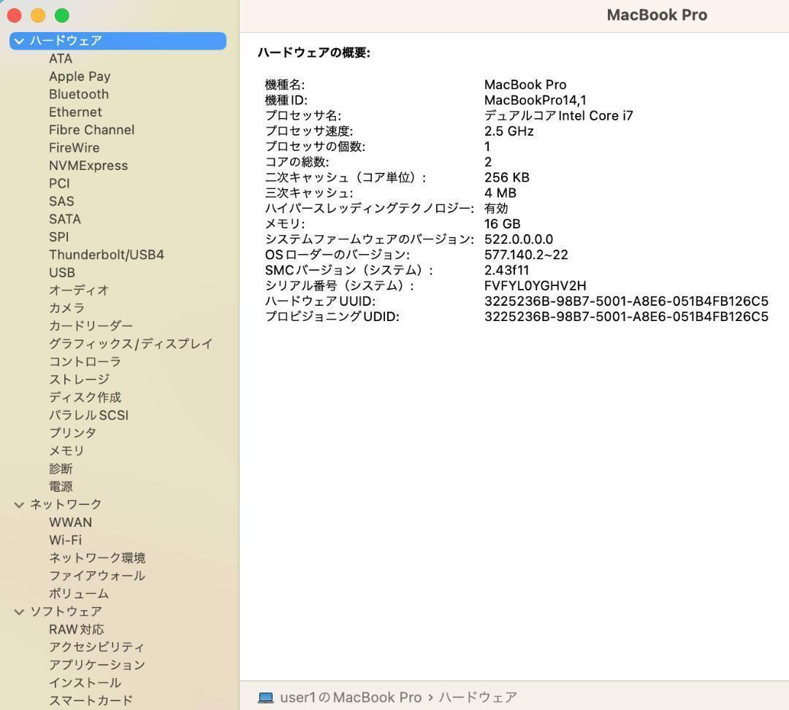
Task: Collapse the ネットワーク section chevron
Action: point(19,505)
